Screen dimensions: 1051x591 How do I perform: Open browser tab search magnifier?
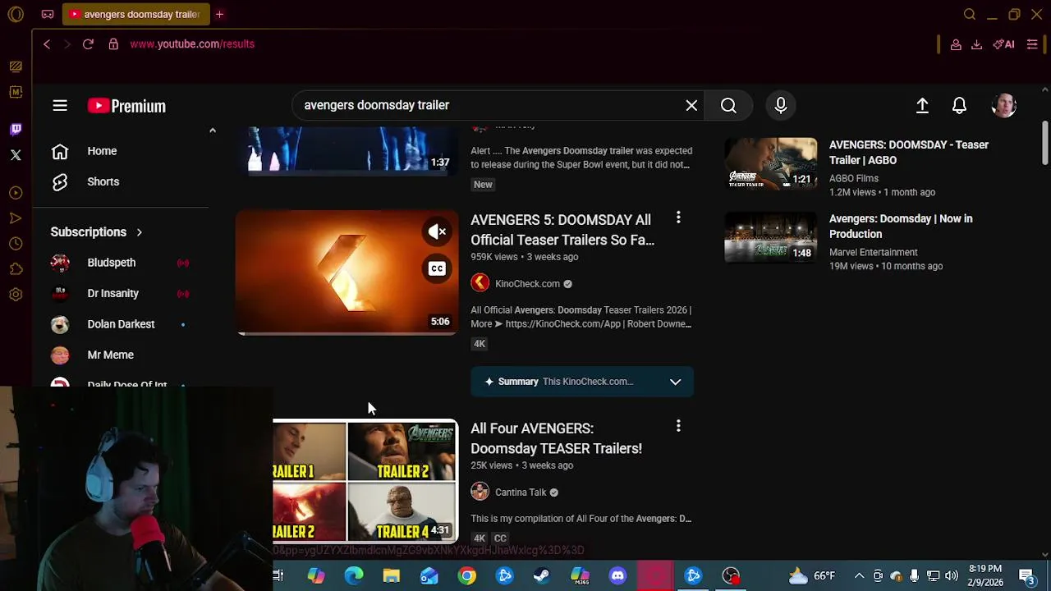[970, 14]
